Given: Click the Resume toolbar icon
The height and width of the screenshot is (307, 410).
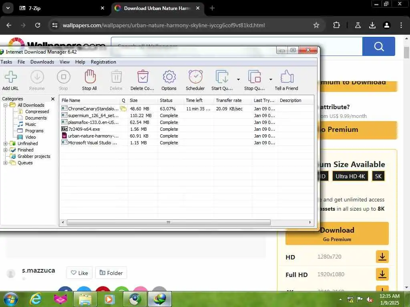Looking at the screenshot, I should click(x=37, y=77).
